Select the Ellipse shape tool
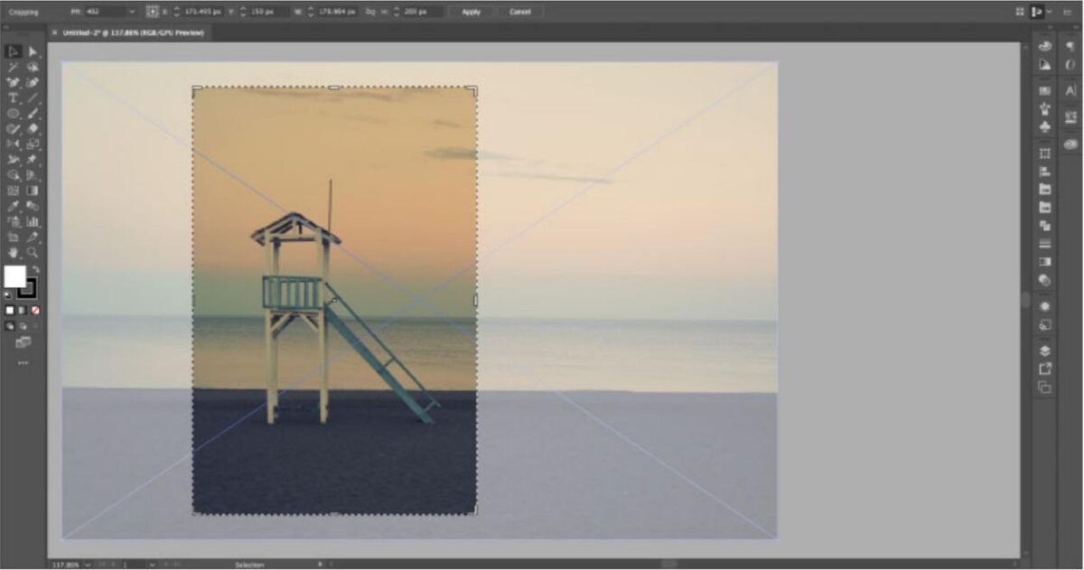This screenshot has height=570, width=1084. (14, 114)
